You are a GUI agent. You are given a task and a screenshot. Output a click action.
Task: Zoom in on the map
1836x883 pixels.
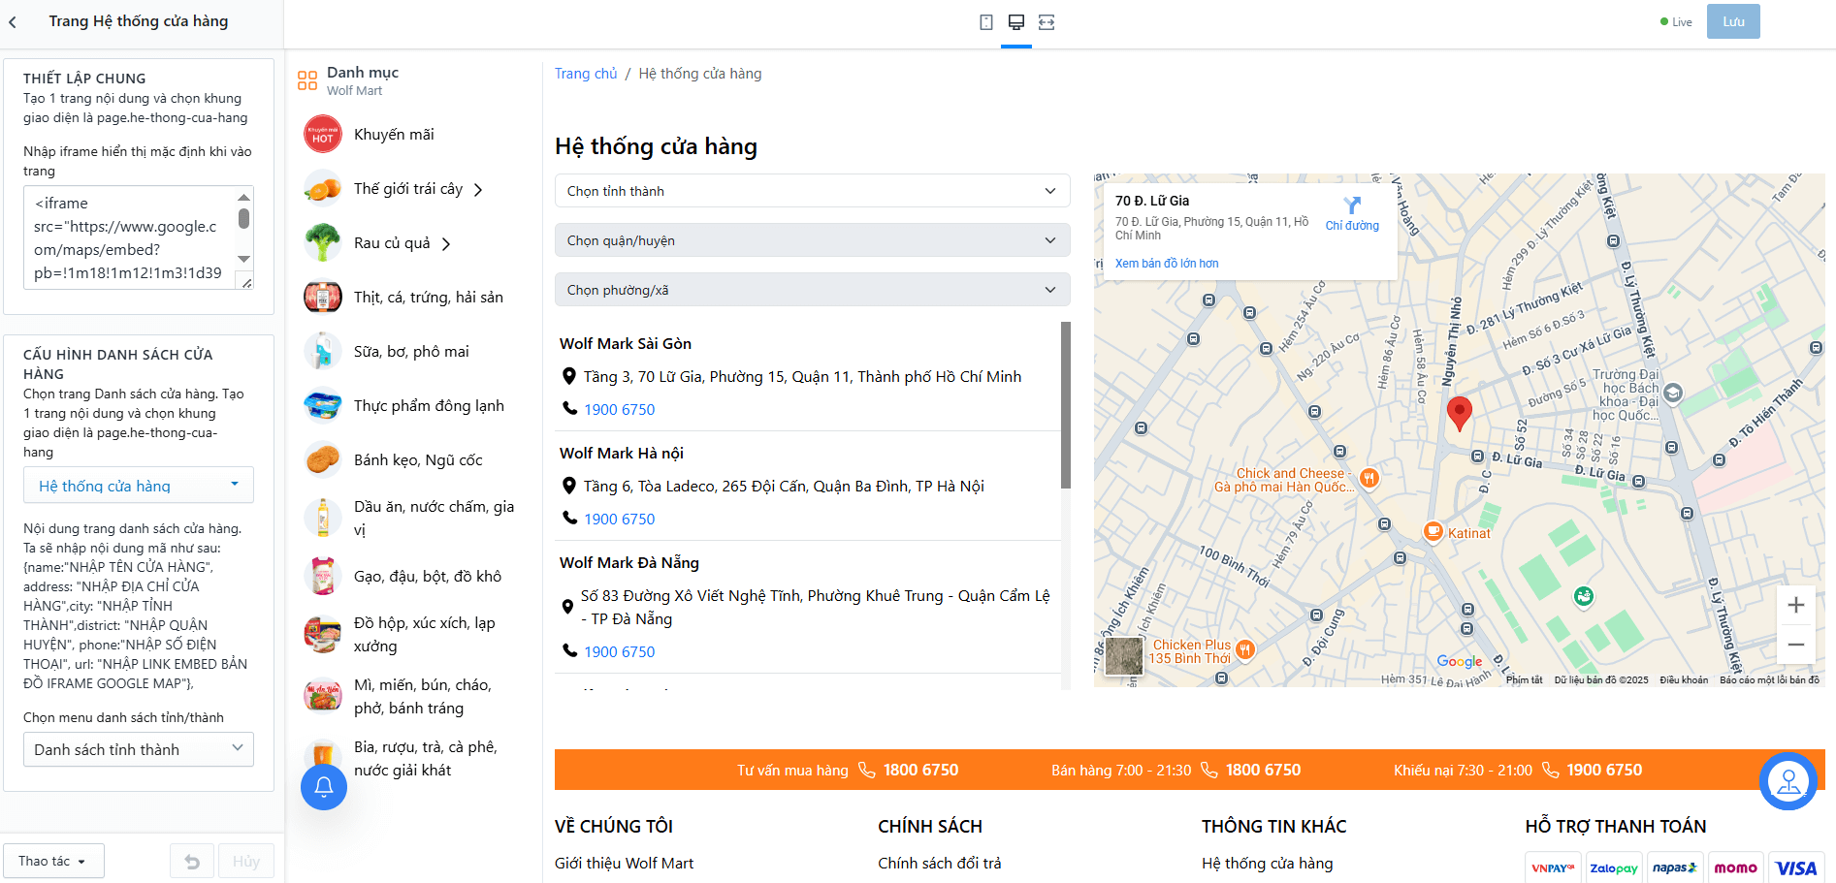click(1796, 605)
